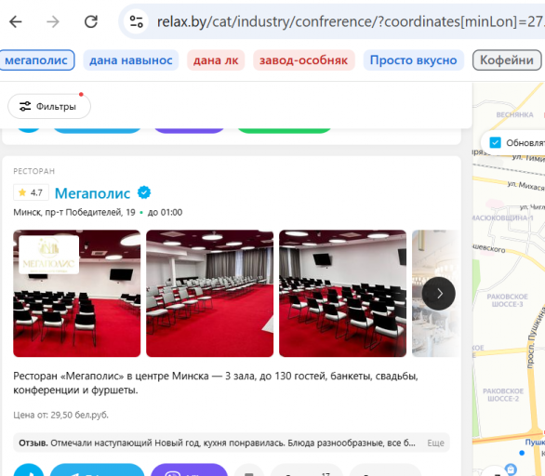Click the price Цена от: 29,50 бел.руб.
This screenshot has width=545, height=476.
[60, 415]
